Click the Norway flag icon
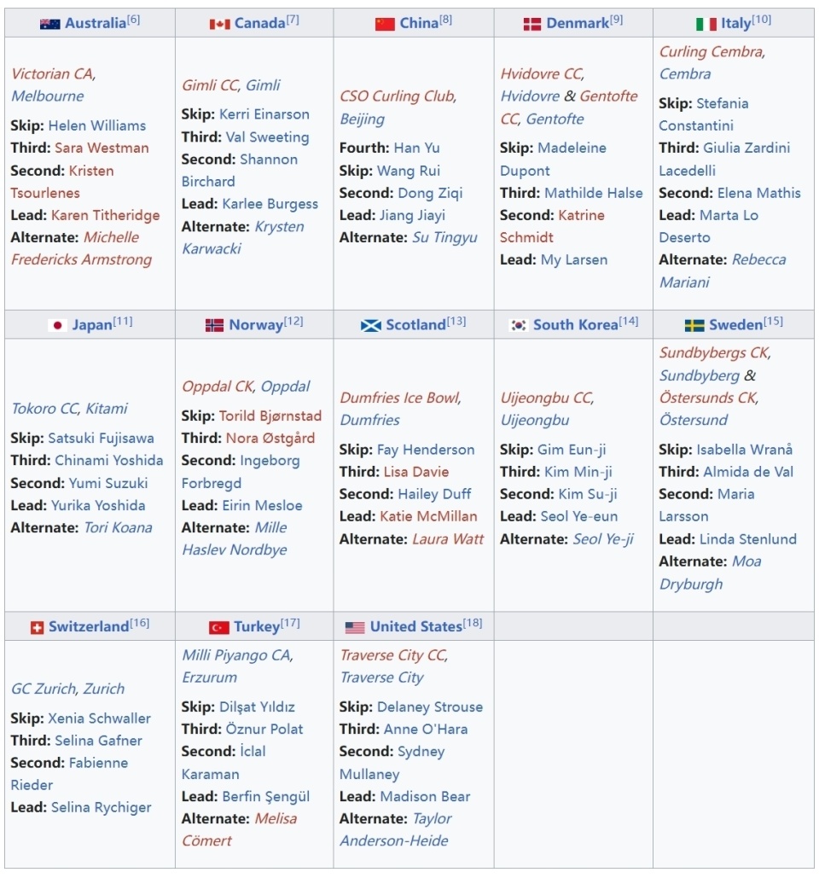The image size is (819, 878). click(214, 325)
